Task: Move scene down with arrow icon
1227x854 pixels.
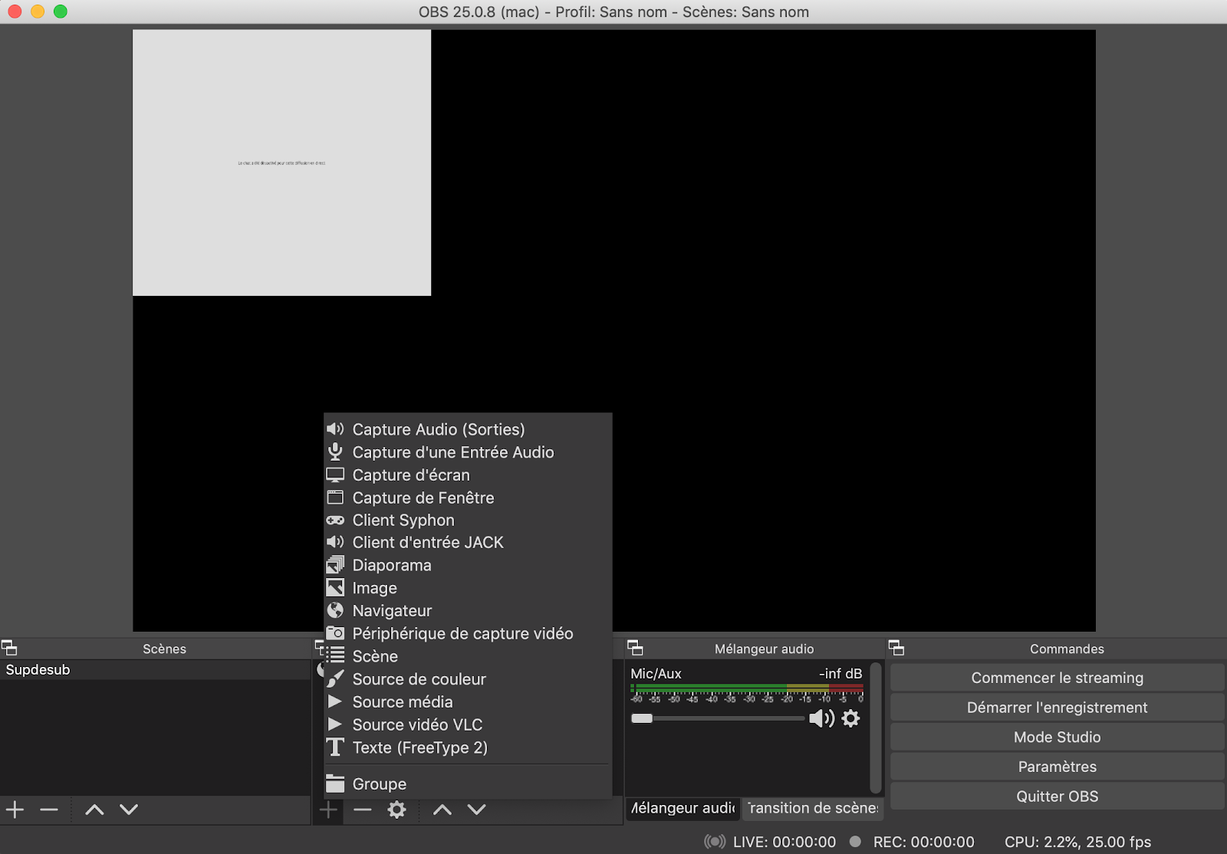Action: [x=129, y=810]
